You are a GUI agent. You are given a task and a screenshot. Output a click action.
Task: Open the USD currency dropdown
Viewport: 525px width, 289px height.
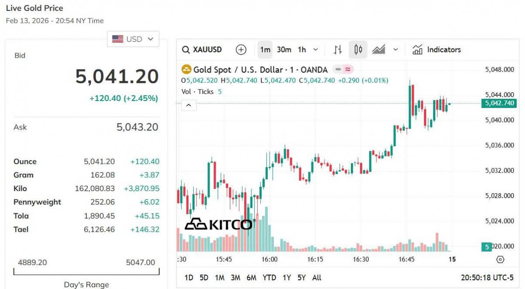pos(133,39)
